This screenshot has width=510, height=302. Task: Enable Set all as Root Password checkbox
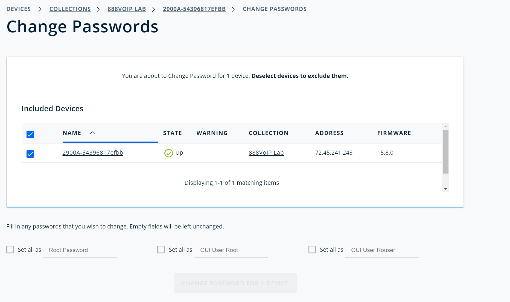click(x=10, y=250)
